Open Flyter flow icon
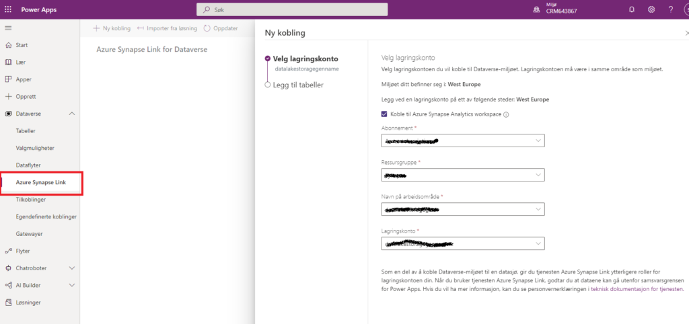689x324 pixels. tap(8, 251)
